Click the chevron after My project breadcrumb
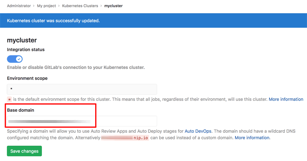 (x=59, y=6)
